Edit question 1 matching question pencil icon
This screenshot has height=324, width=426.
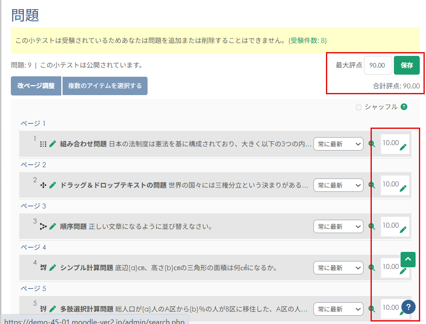[x=53, y=144]
